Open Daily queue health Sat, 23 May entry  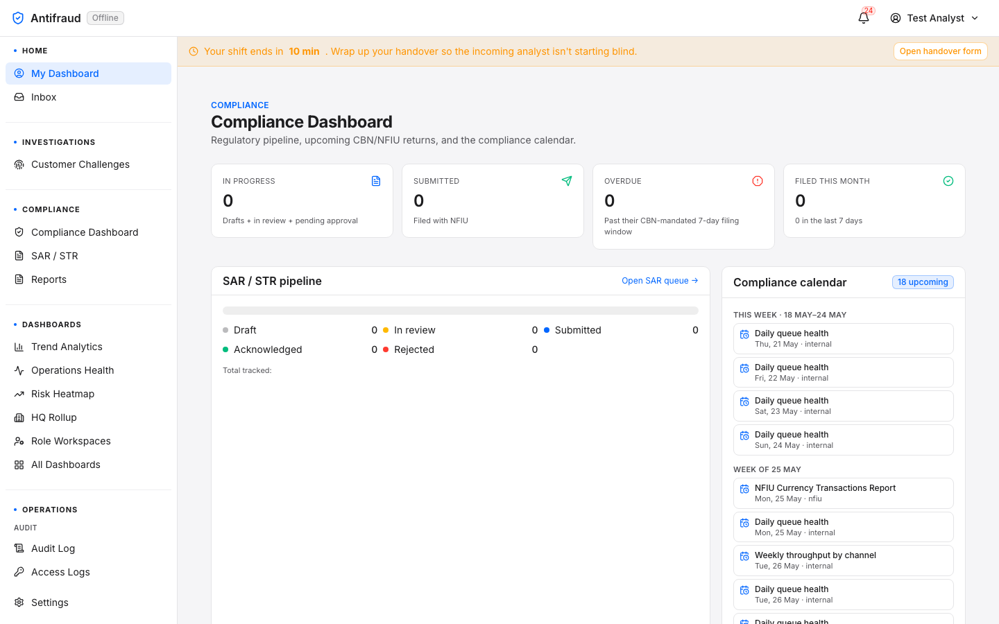[844, 406]
